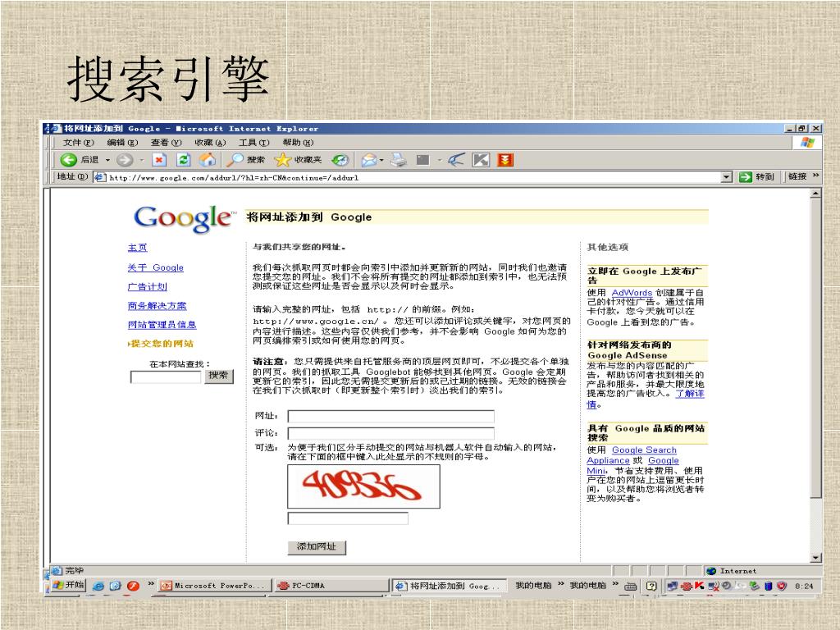Expand the Mail icon dropdown arrow
The width and height of the screenshot is (840, 630).
click(x=381, y=160)
